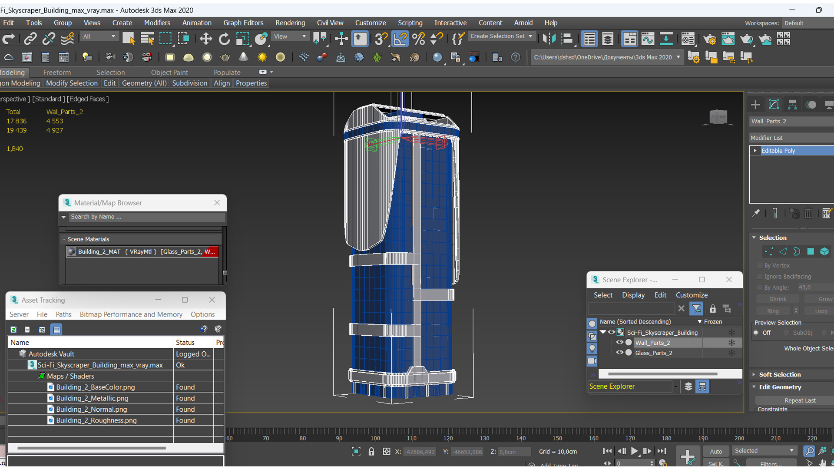This screenshot has width=834, height=469.
Task: Open Display menu in Scene Explorer
Action: tap(633, 295)
